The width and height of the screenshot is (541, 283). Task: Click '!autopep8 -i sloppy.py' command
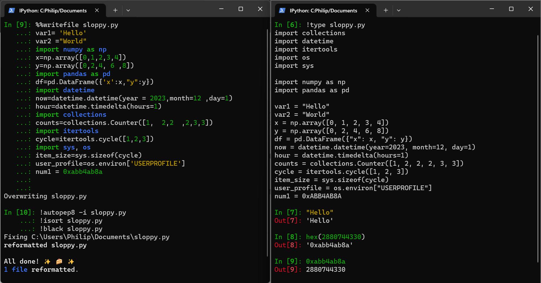tap(83, 212)
